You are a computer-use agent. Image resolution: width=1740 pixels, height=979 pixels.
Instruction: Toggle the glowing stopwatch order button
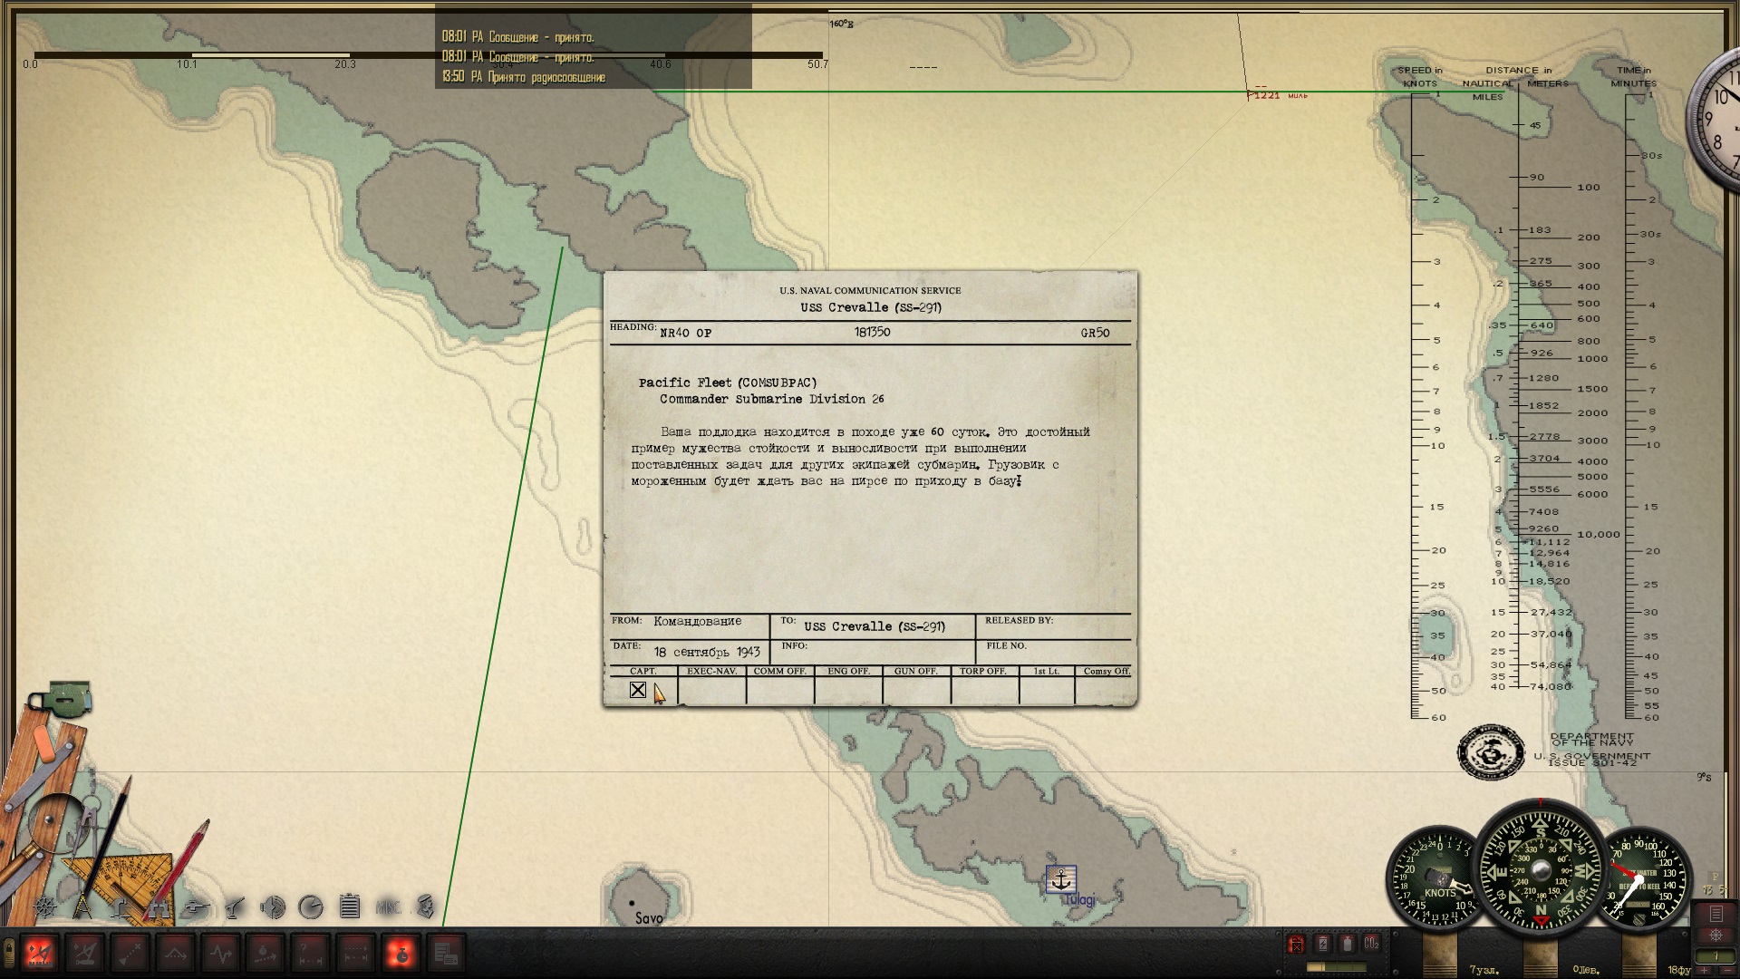click(401, 953)
